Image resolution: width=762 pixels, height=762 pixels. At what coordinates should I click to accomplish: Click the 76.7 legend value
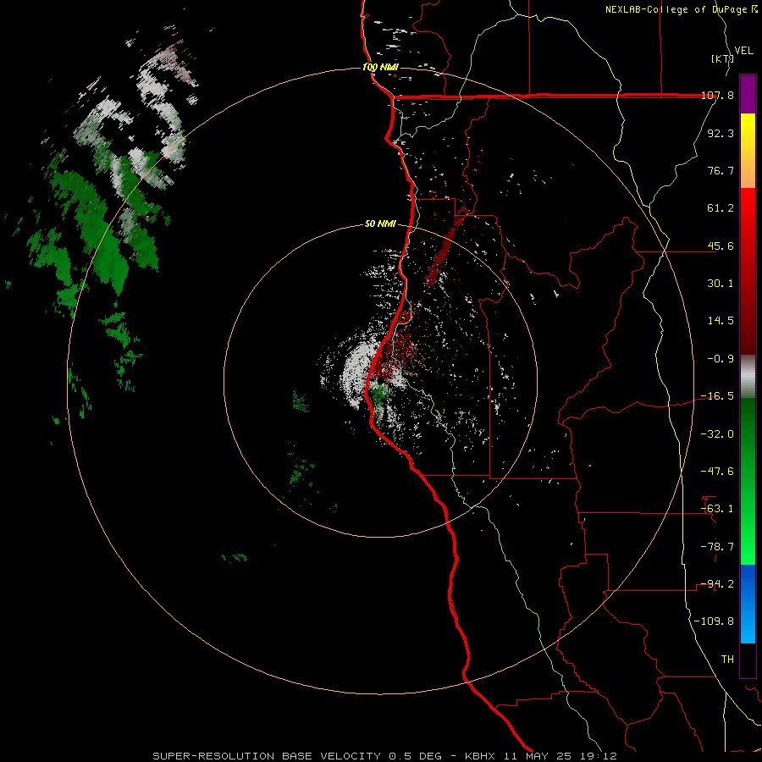pos(721,170)
